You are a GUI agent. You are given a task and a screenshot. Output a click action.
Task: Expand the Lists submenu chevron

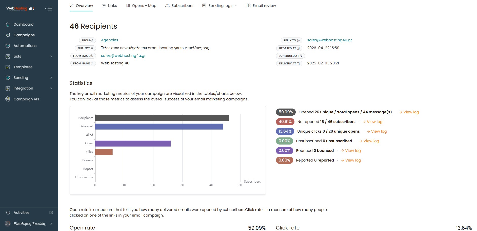[51, 57]
